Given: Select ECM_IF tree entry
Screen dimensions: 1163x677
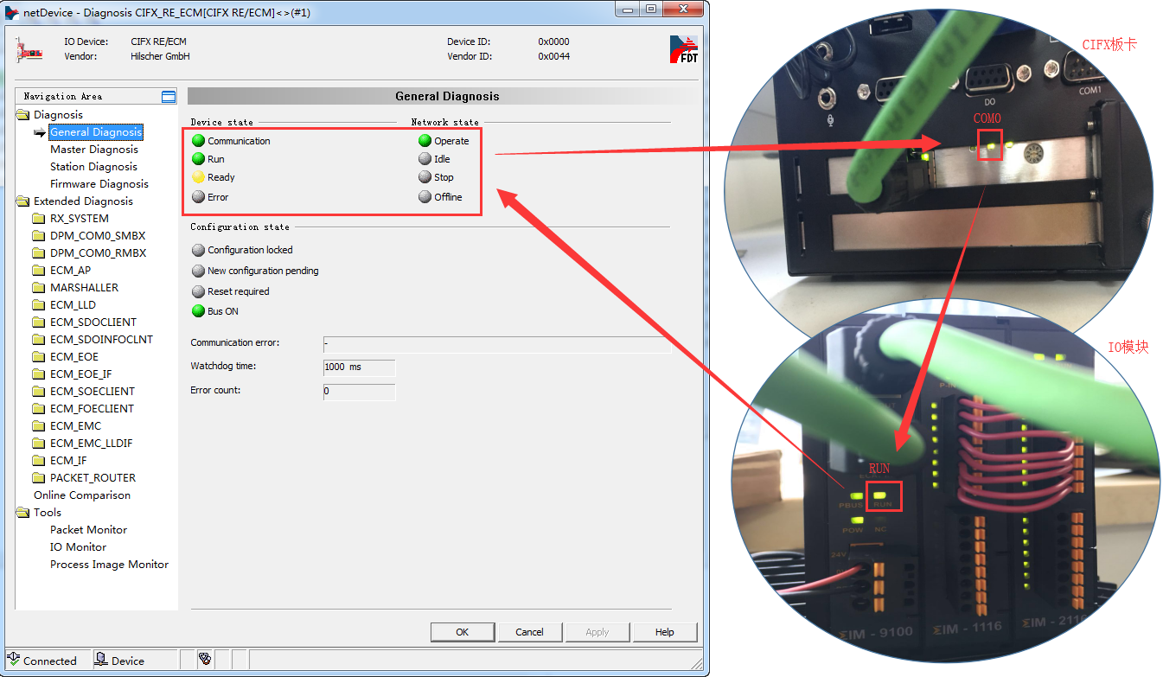Looking at the screenshot, I should [x=68, y=461].
